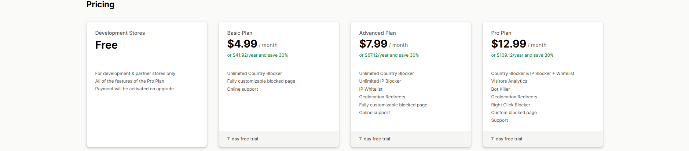689x151 pixels.
Task: Select the Advanced Plan title
Action: [x=377, y=33]
